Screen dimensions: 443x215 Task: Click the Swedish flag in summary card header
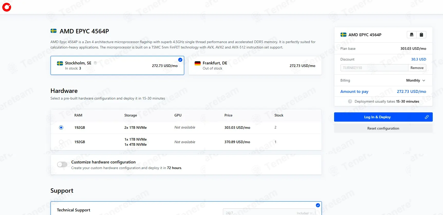(x=343, y=35)
